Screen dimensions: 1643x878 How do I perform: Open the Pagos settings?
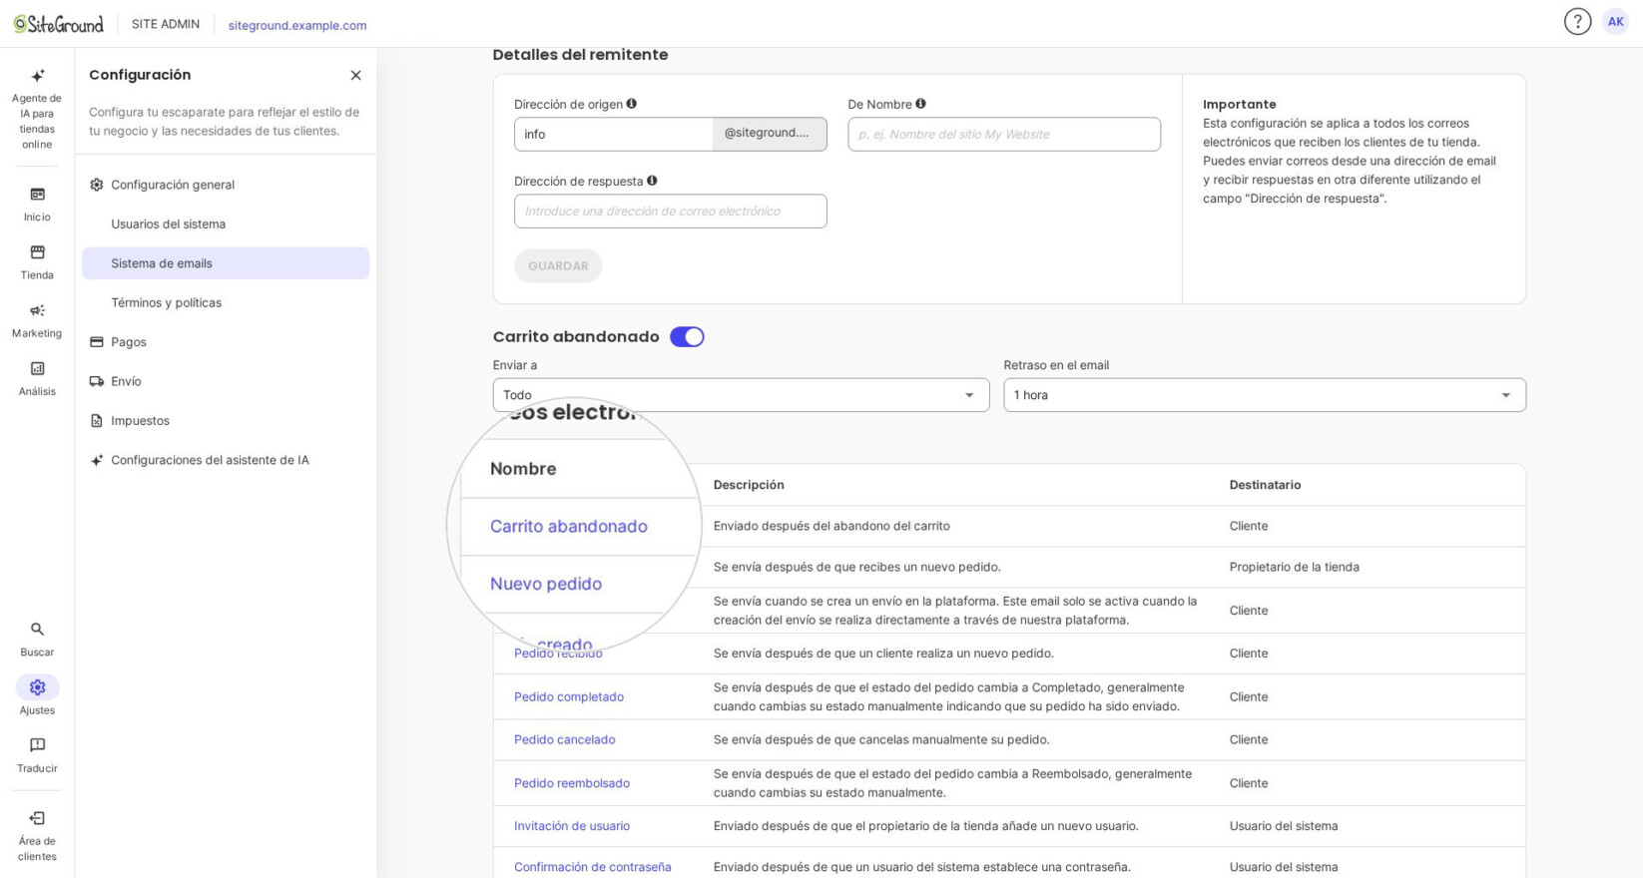coord(226,342)
